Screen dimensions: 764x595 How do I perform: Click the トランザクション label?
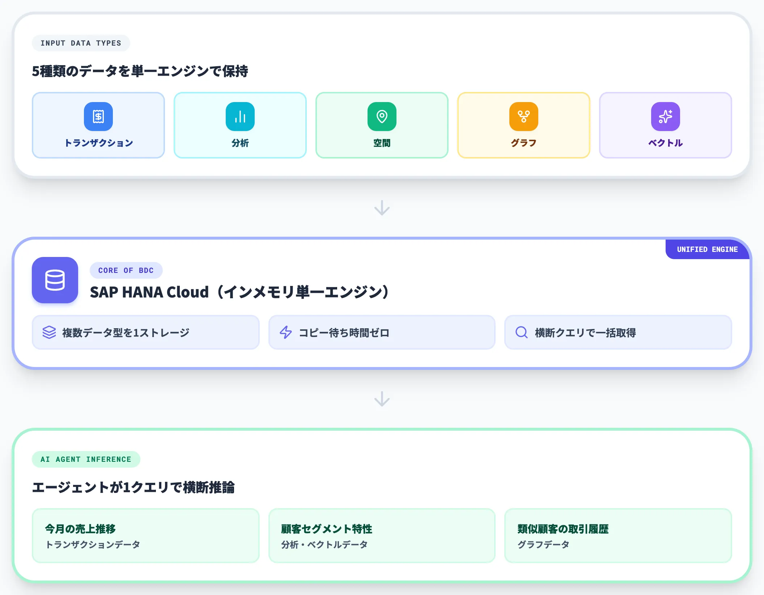[98, 143]
